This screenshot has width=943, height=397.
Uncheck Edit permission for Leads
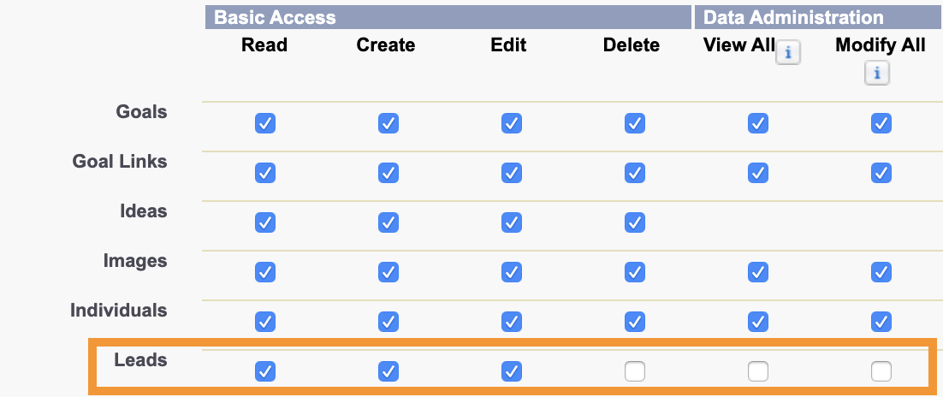pos(511,371)
